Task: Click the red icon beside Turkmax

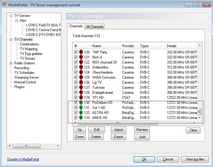Action: pos(81,88)
